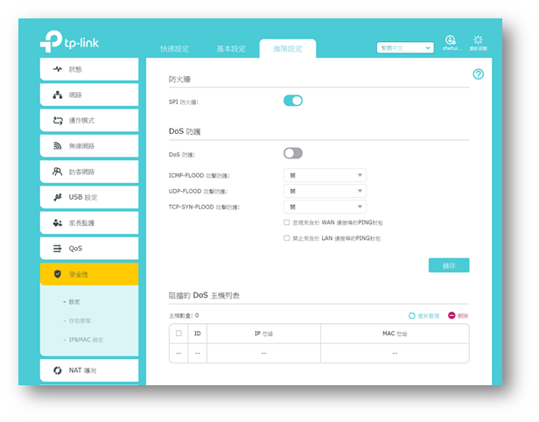Open NAT 轉寄 in the sidebar
The image size is (539, 422).
point(89,370)
